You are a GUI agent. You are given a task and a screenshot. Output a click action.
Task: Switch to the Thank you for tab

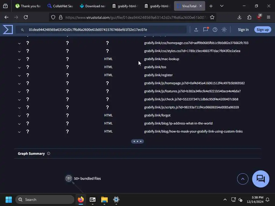coord(28,6)
